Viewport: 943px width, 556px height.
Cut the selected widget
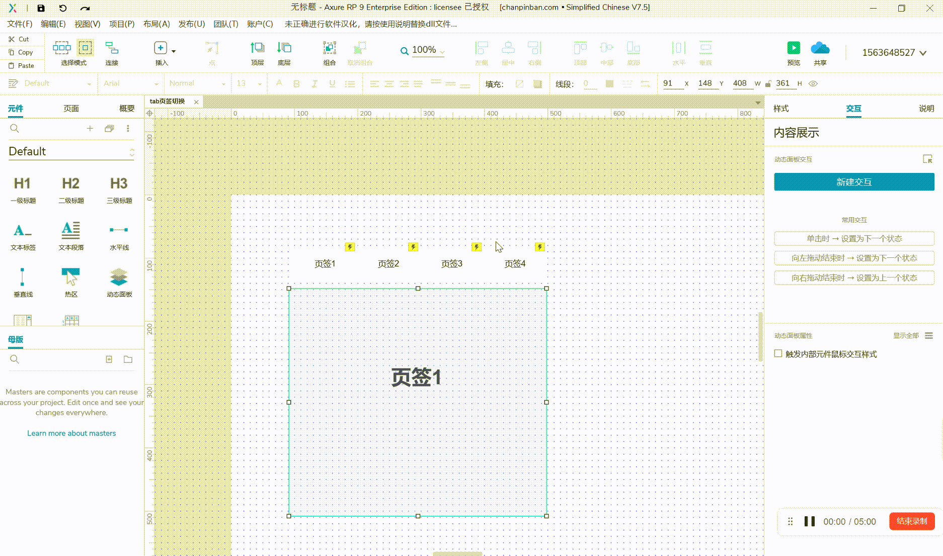tap(19, 39)
